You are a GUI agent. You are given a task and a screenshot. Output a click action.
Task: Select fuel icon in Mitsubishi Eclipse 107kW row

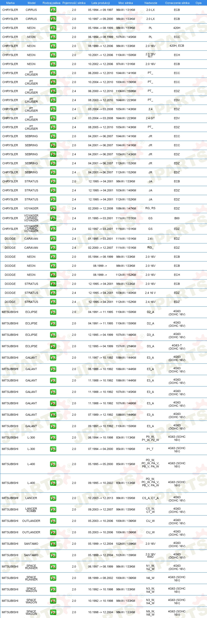(x=53, y=335)
